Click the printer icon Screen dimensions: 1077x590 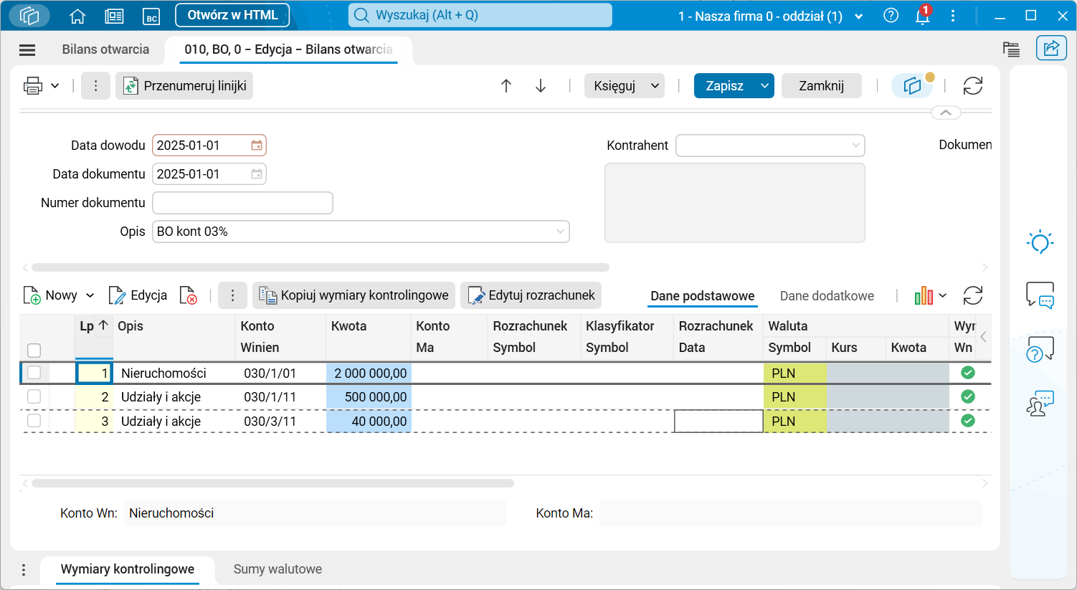(x=33, y=86)
